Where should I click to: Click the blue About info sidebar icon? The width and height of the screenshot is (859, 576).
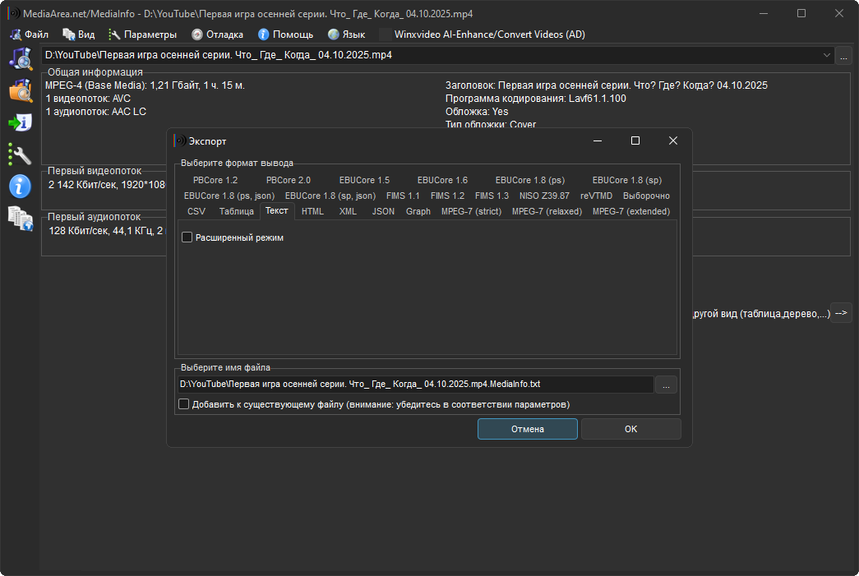coord(20,186)
